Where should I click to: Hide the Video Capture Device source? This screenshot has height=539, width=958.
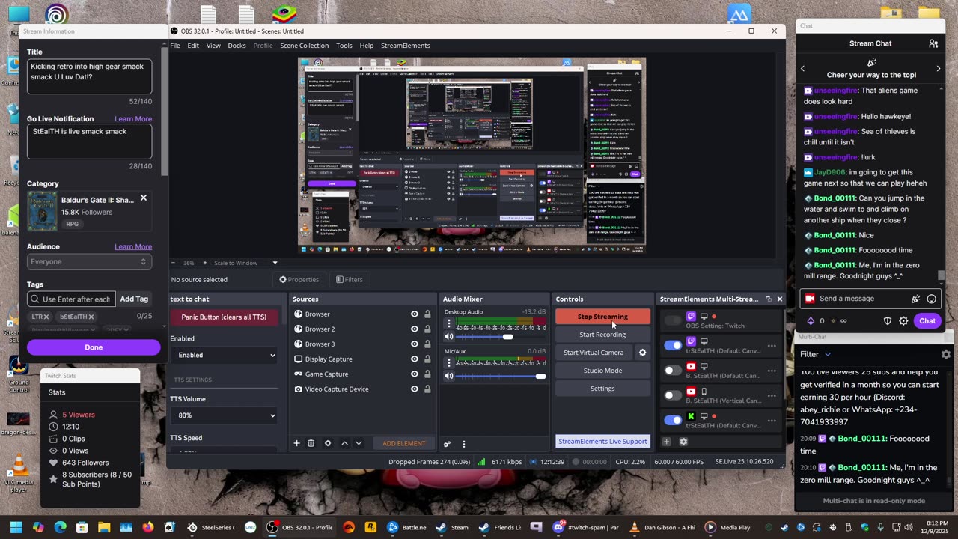pos(414,389)
